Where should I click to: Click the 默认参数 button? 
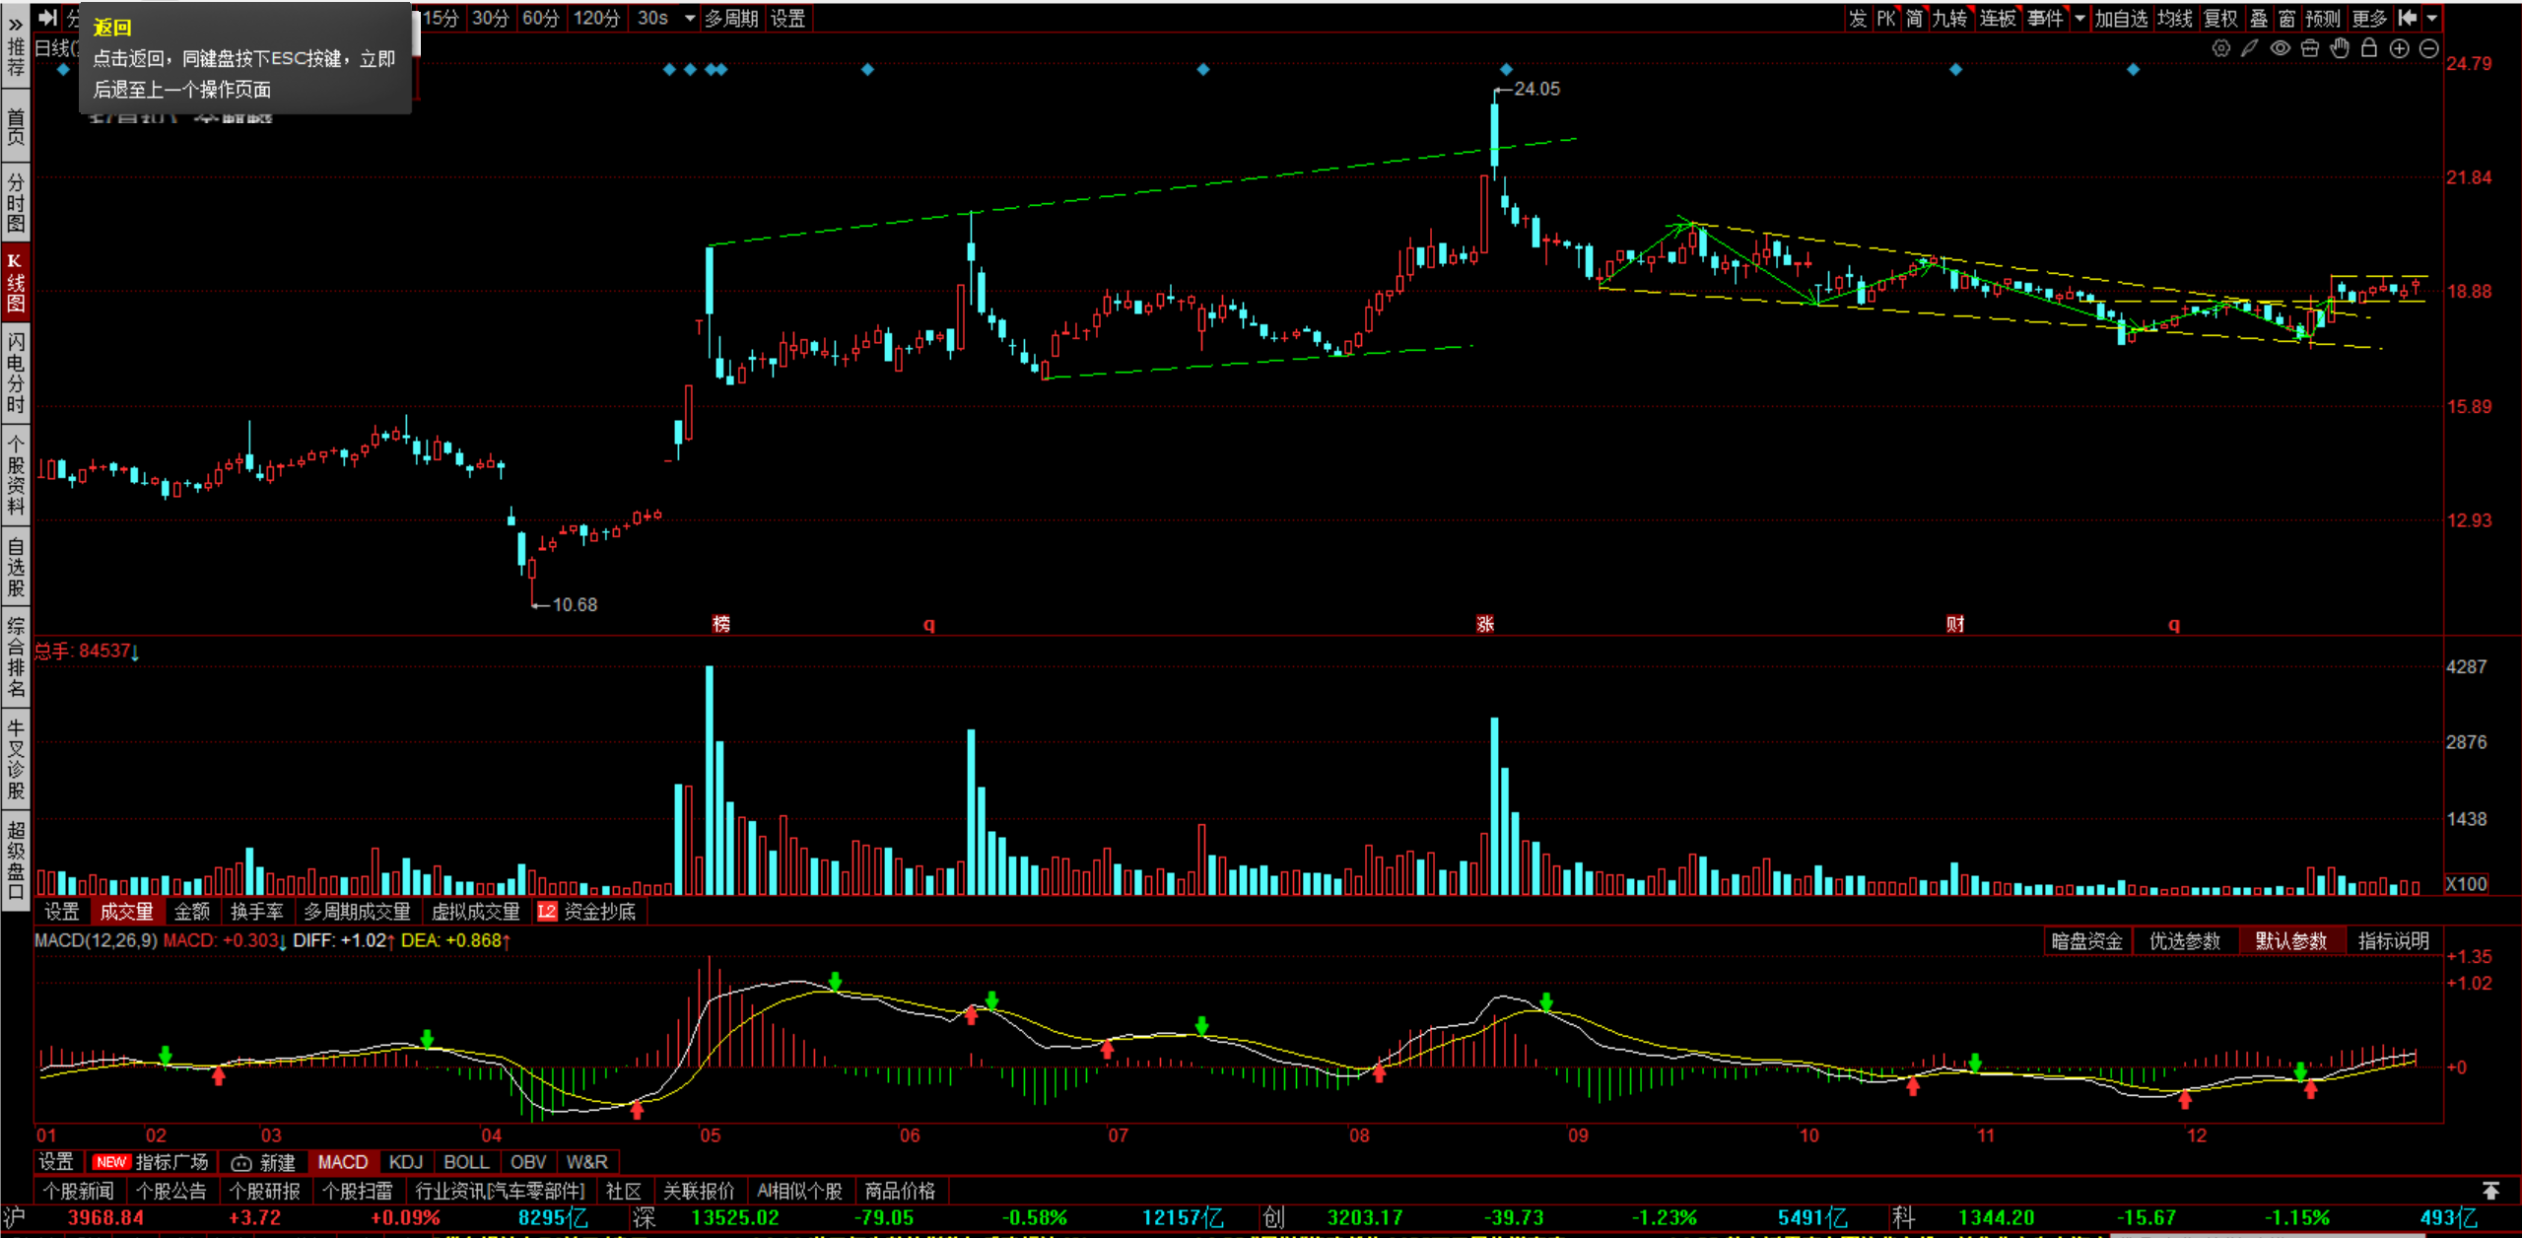(2290, 940)
